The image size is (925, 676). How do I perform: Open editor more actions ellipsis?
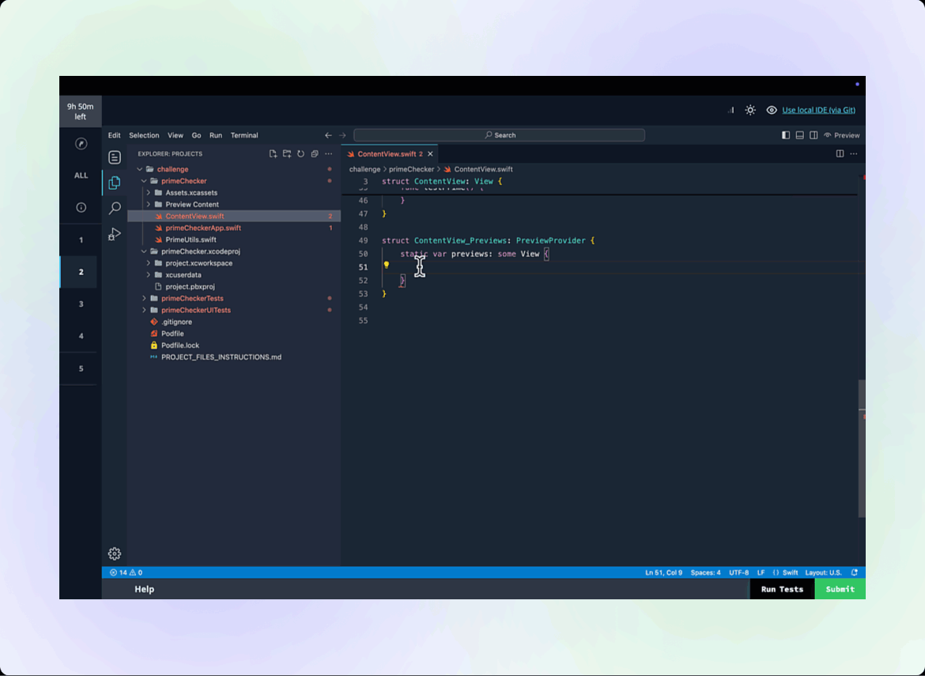854,154
